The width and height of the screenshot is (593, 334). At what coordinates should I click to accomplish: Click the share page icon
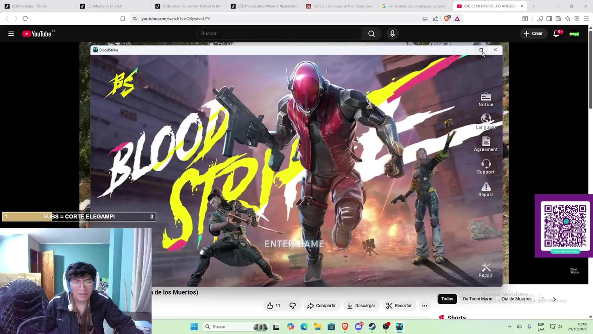click(x=435, y=19)
